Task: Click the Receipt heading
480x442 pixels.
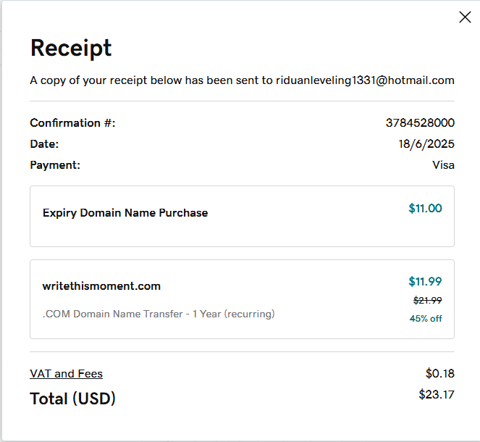Action: pos(71,48)
